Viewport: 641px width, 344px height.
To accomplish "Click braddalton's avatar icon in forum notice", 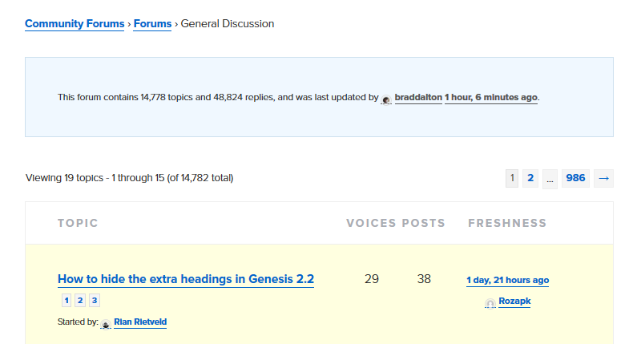I will pos(386,99).
